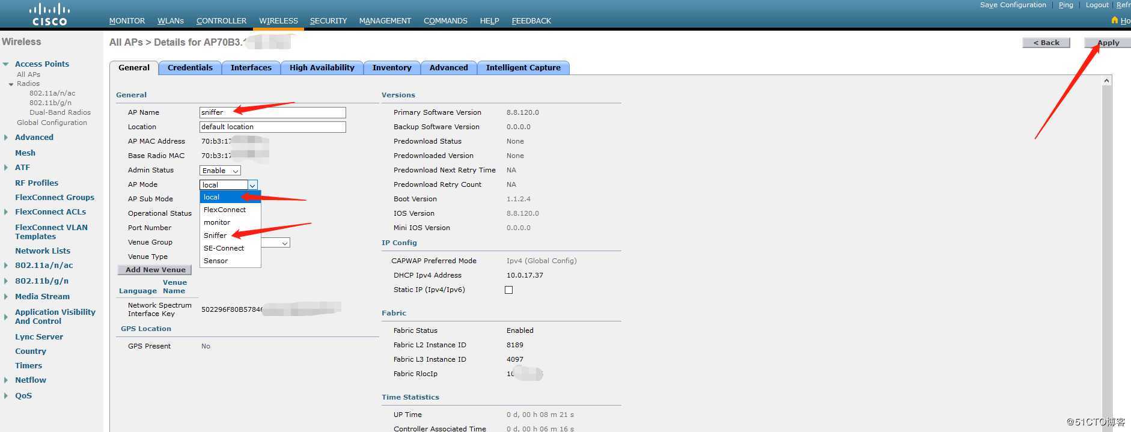Expand the Media Stream section
1131x432 pixels.
[x=5, y=297]
